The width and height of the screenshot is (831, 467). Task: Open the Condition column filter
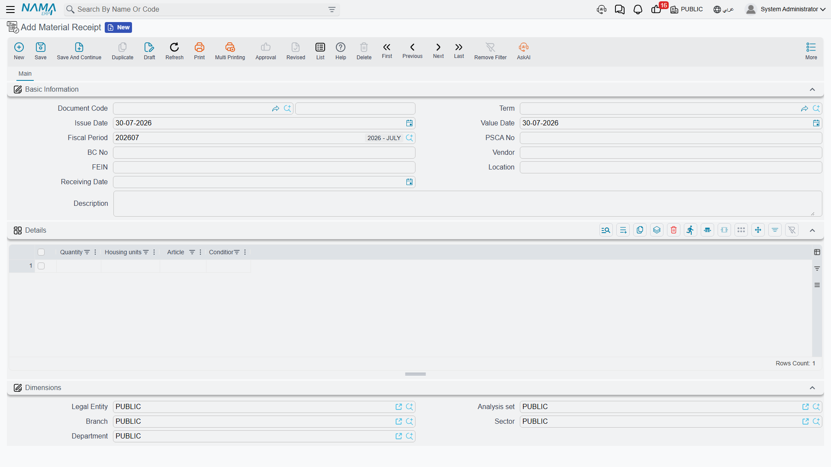click(237, 253)
